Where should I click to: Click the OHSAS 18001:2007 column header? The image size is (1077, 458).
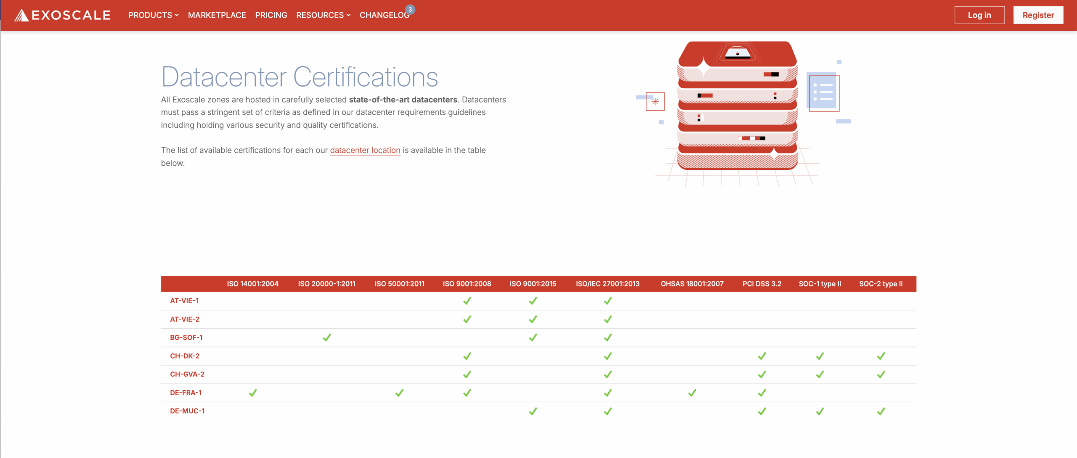692,284
